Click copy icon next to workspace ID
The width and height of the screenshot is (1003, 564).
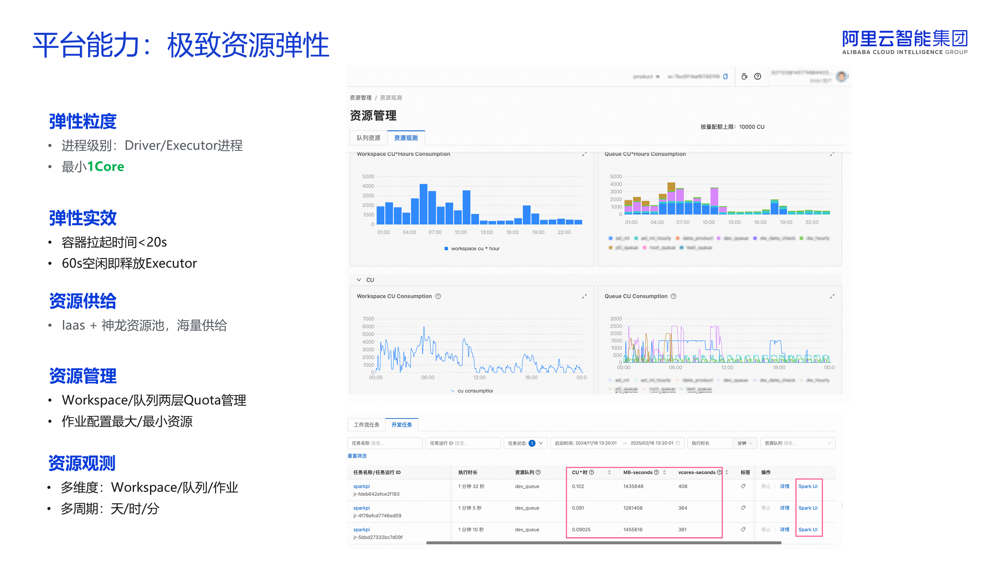click(725, 77)
